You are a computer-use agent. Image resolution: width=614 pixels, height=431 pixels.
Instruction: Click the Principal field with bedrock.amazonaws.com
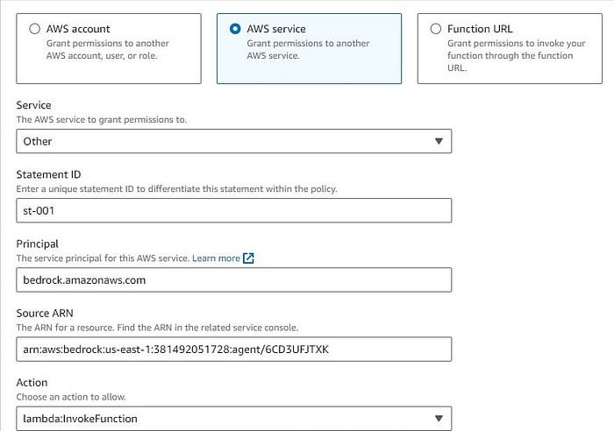tap(233, 279)
